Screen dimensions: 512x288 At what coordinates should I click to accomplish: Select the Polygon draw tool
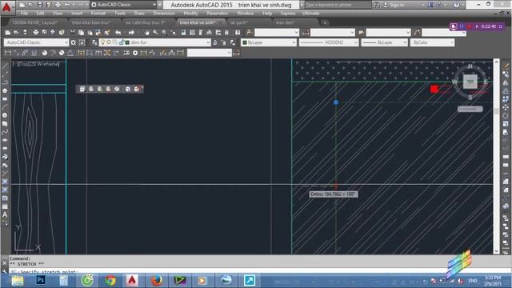5,90
